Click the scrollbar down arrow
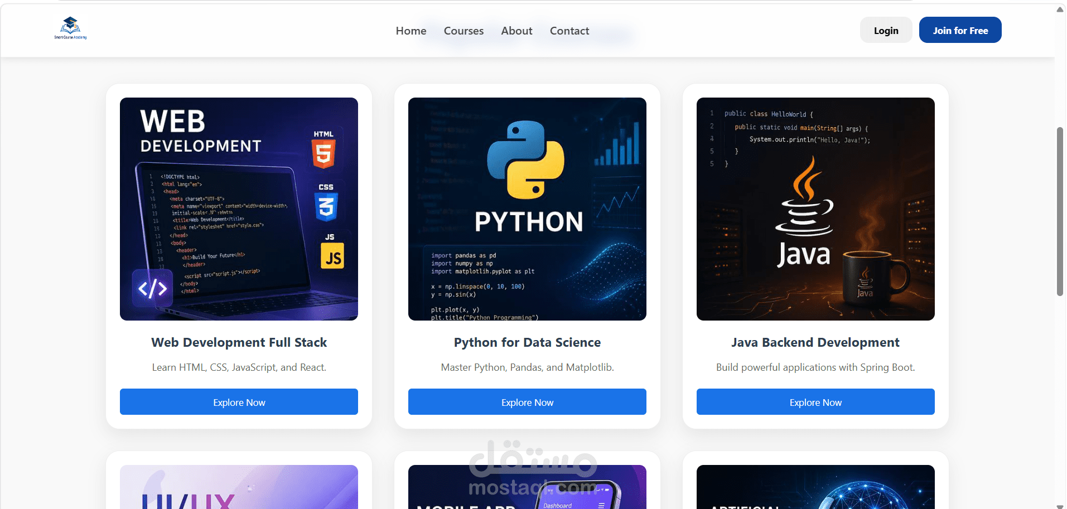Screen dimensions: 1067x509 (1060, 506)
